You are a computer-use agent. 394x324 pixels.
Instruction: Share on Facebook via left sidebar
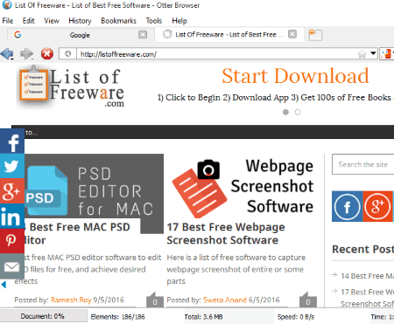(x=12, y=141)
